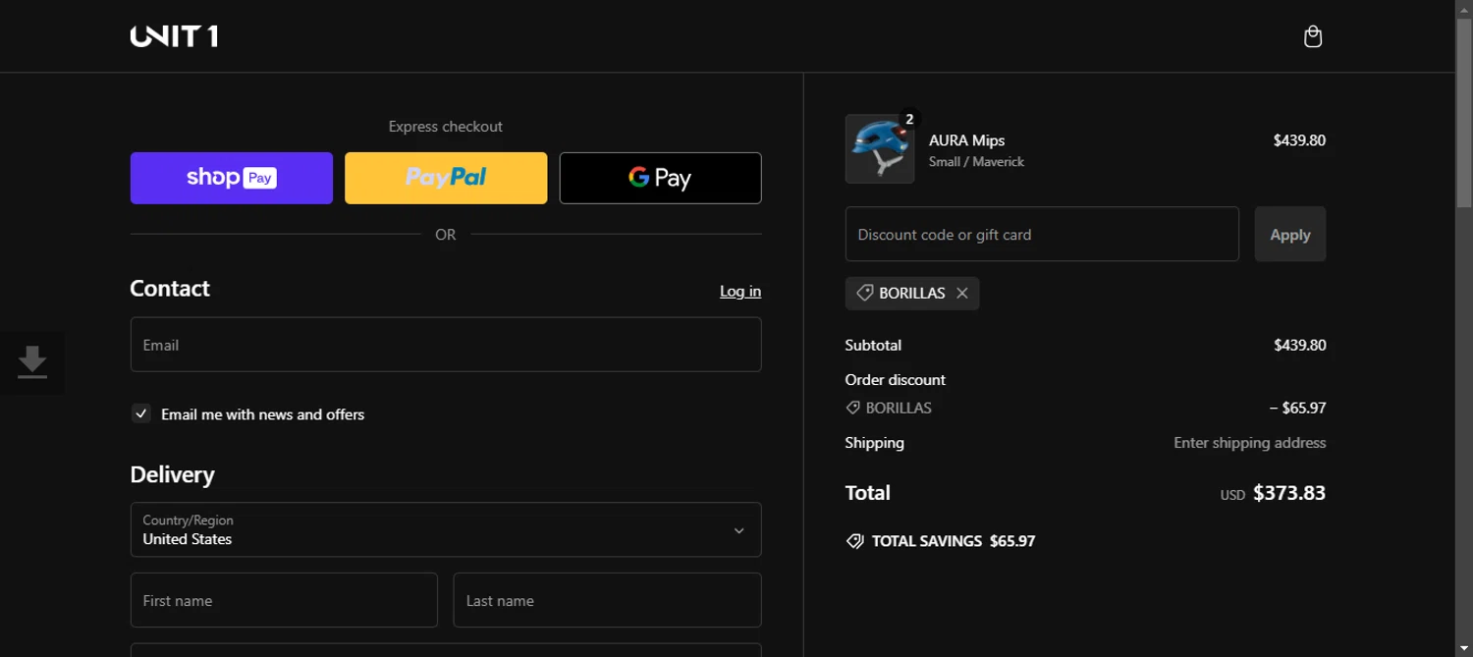The image size is (1473, 657).
Task: Click the total savings tag icon
Action: [x=854, y=541]
